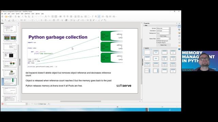Image resolution: width=218 pixels, height=122 pixels.
Task: Select slide 10 thumbnail in Slides panel
Action: tap(10, 73)
